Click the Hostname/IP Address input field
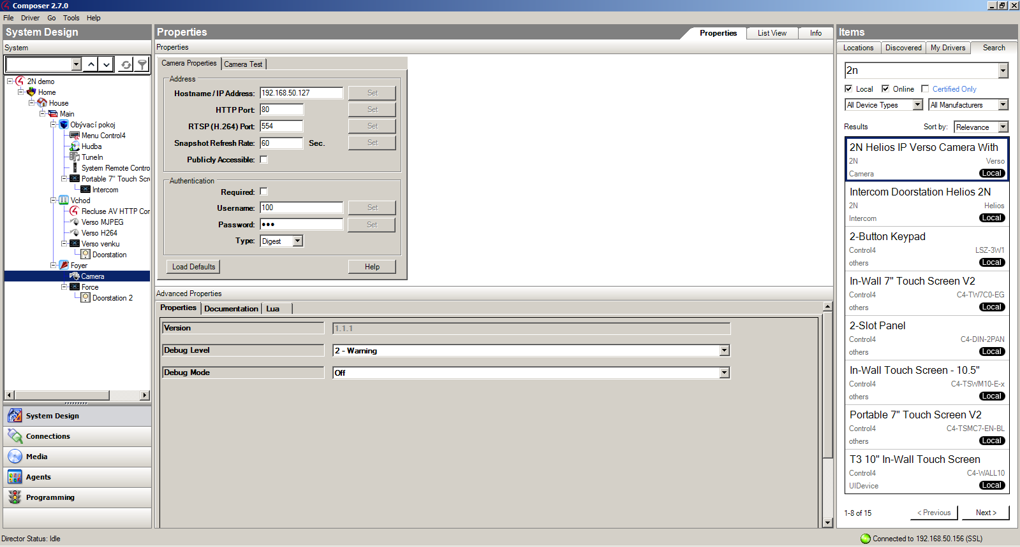Viewport: 1020px width, 547px height. [x=301, y=93]
